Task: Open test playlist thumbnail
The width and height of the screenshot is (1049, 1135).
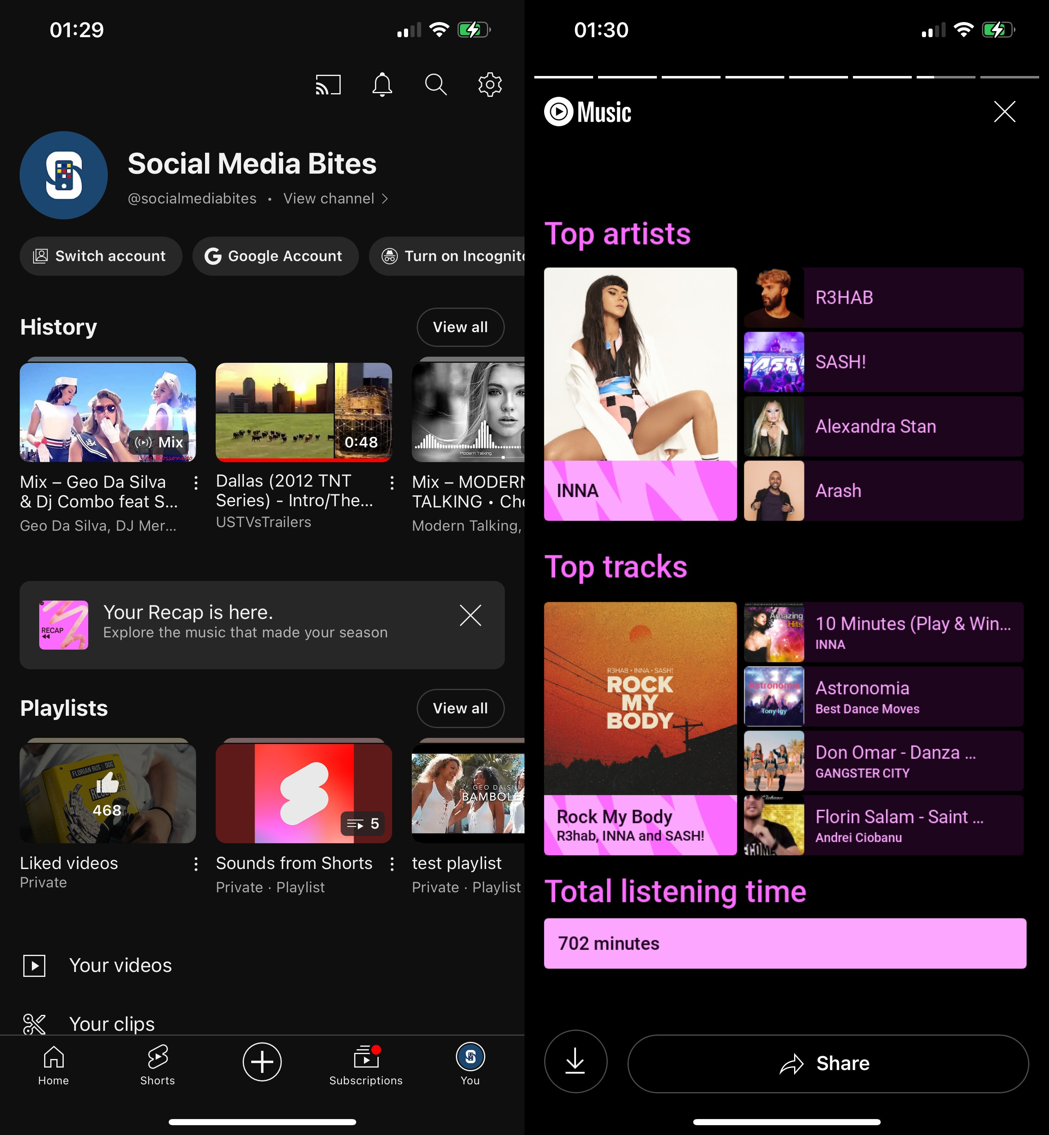Action: pos(468,794)
